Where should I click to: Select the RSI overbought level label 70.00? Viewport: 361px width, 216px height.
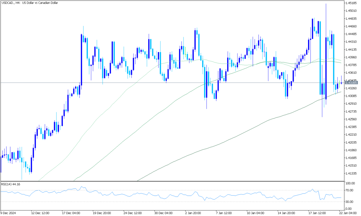coord(350,190)
